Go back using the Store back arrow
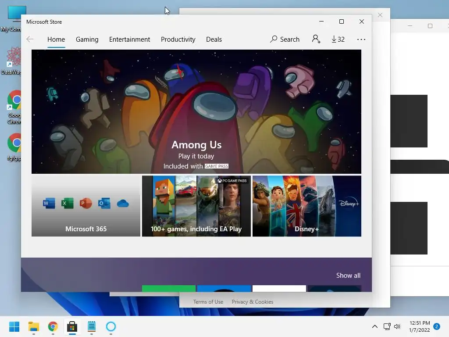Viewport: 449px width, 337px height. [x=30, y=39]
